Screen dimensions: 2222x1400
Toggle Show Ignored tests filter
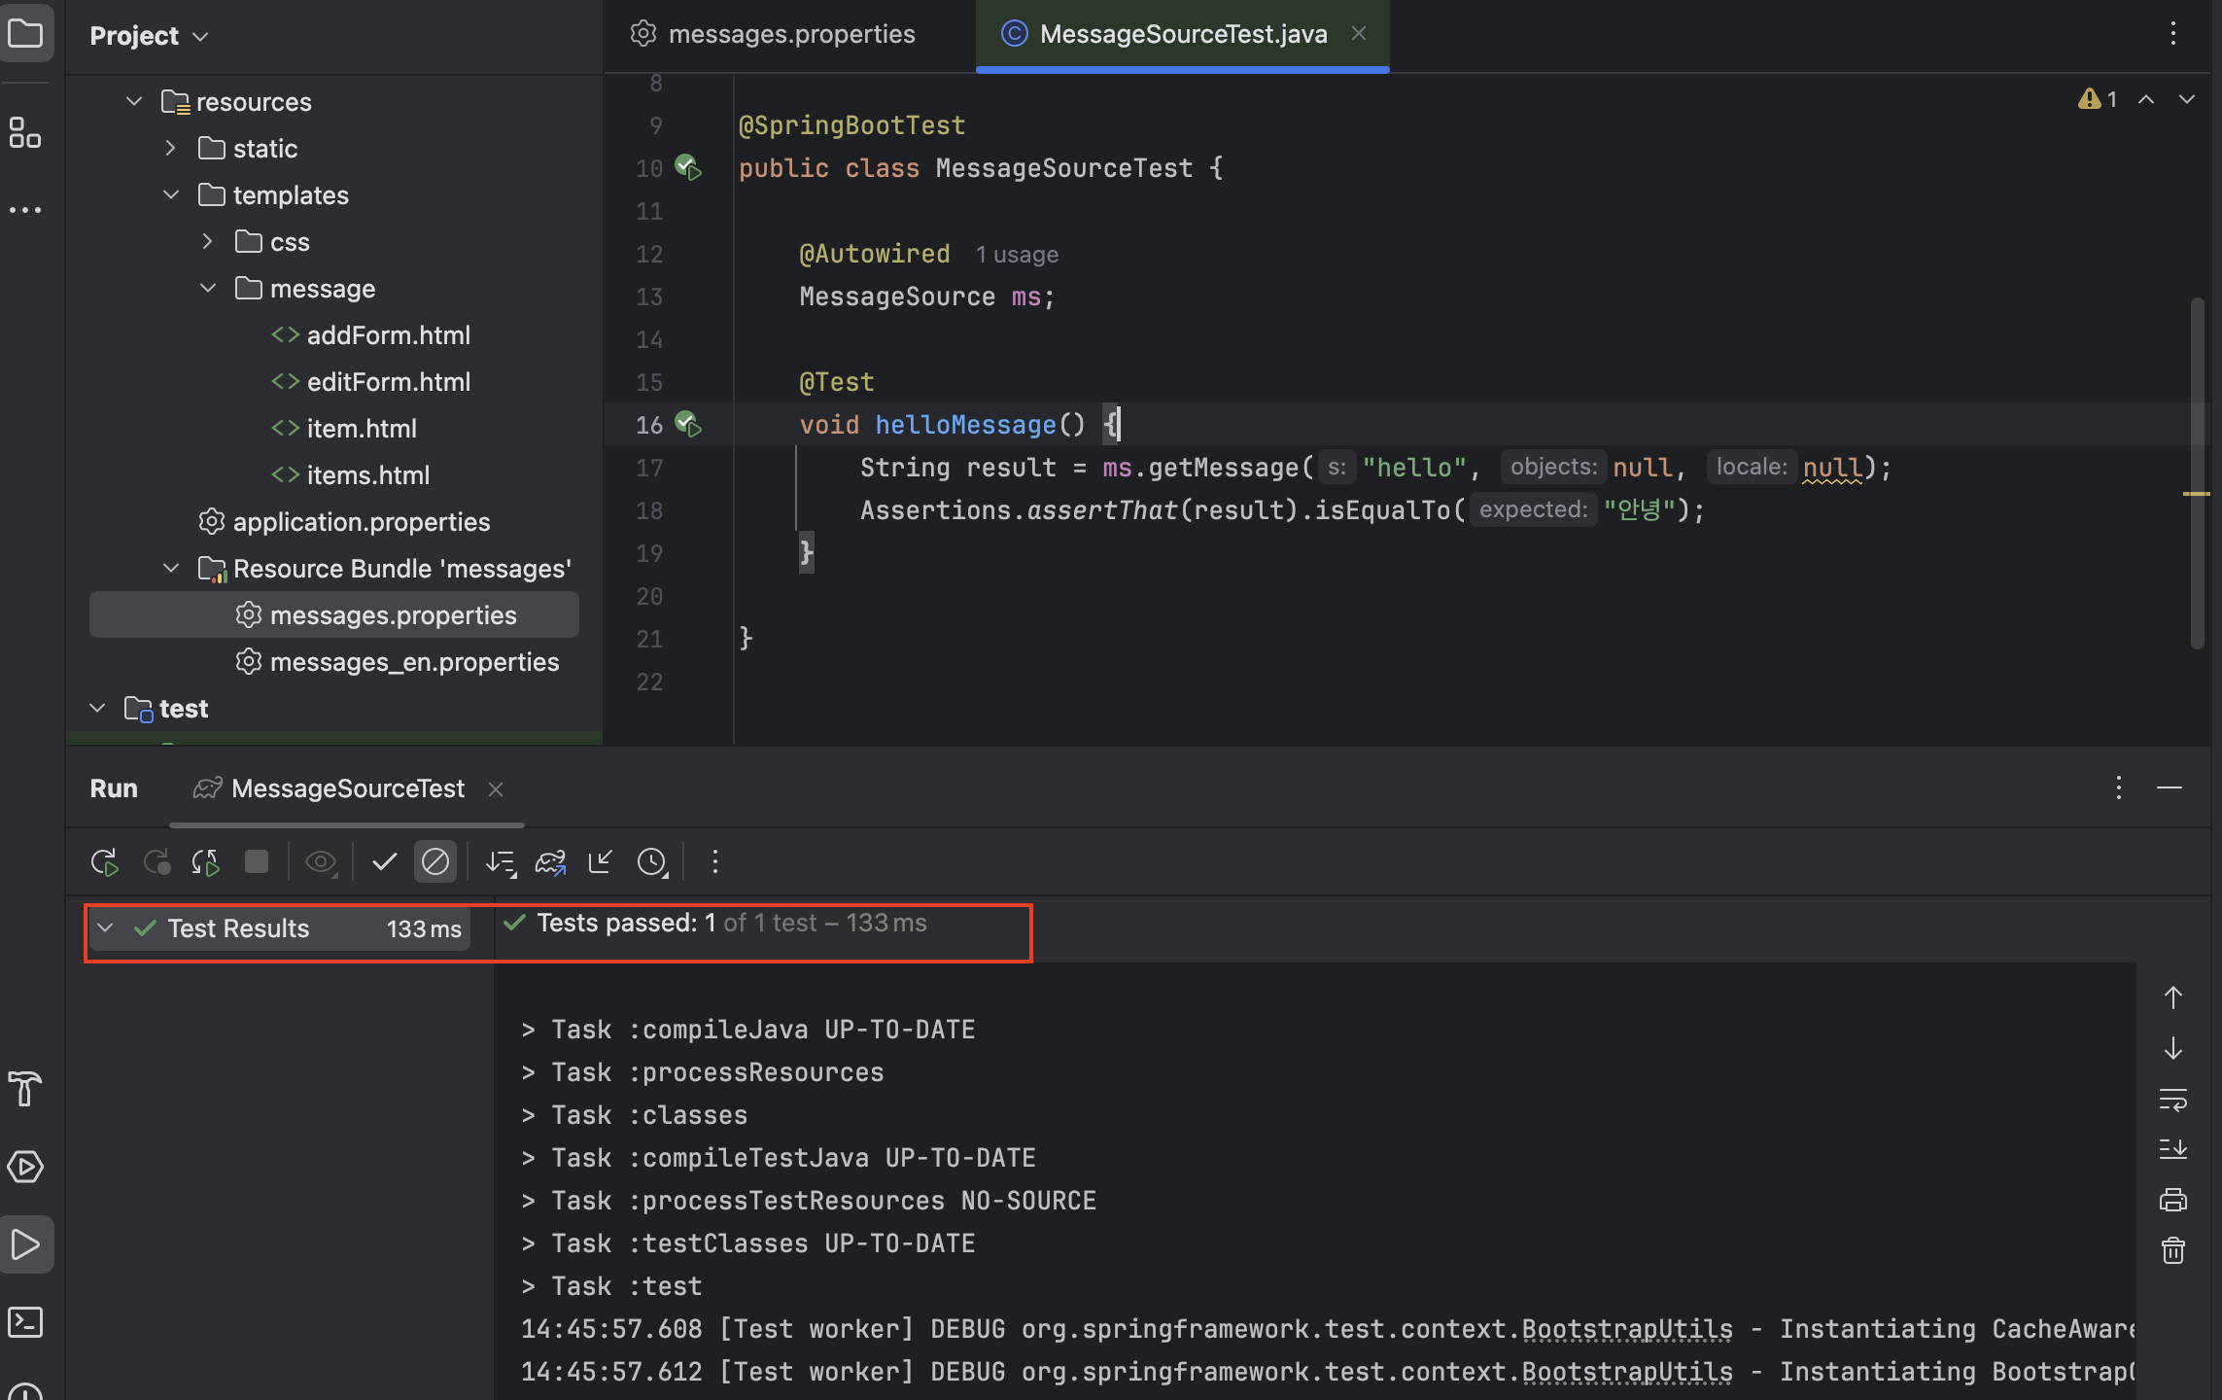tap(435, 862)
